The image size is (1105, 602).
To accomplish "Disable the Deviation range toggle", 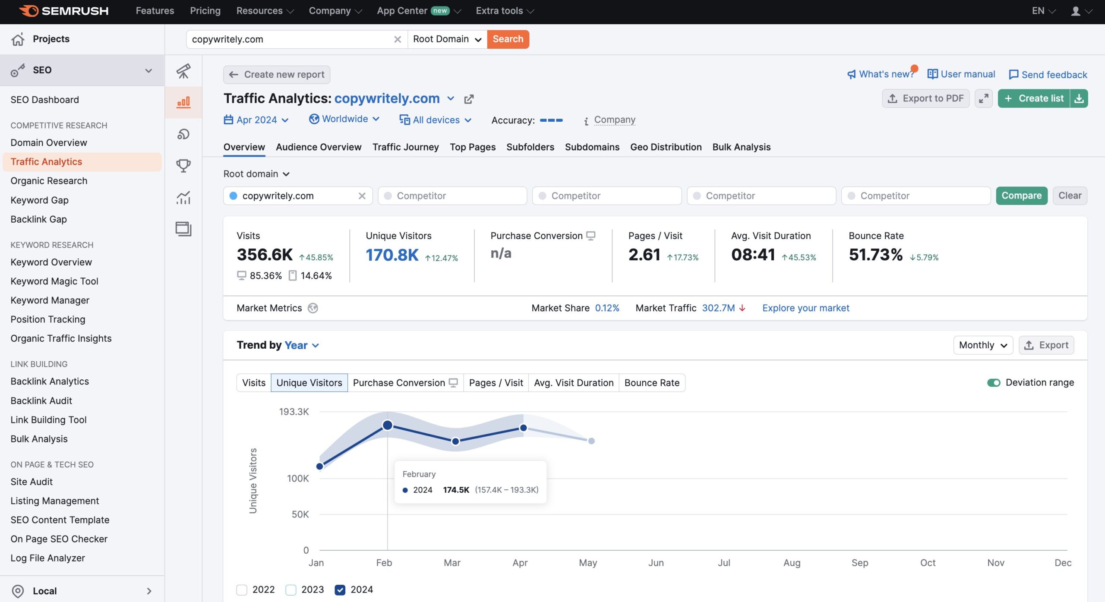I will point(993,383).
